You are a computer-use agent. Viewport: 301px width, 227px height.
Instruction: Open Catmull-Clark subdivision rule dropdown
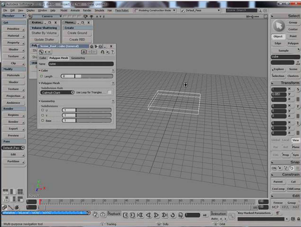(x=57, y=92)
